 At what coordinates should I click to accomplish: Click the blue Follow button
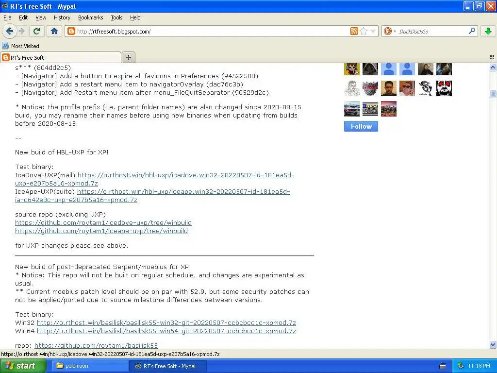coord(361,126)
